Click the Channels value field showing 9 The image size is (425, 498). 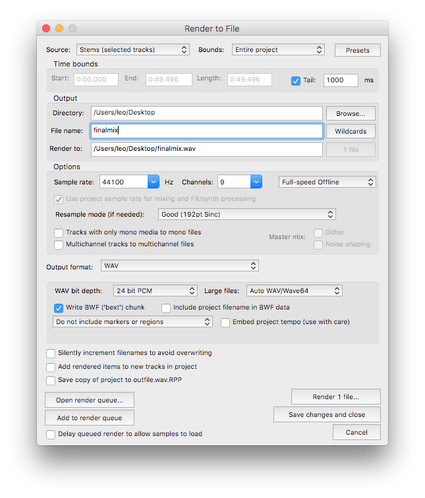pyautogui.click(x=234, y=182)
